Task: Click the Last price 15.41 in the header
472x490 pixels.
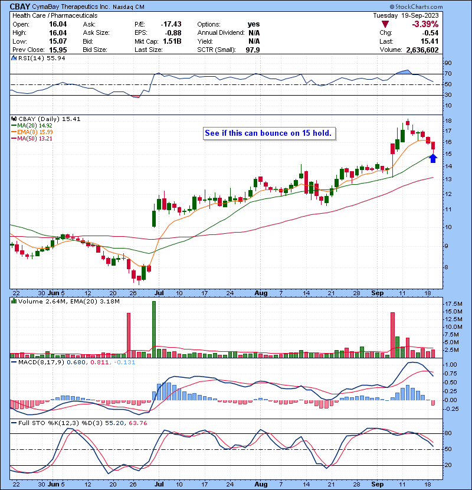Action: pos(430,41)
